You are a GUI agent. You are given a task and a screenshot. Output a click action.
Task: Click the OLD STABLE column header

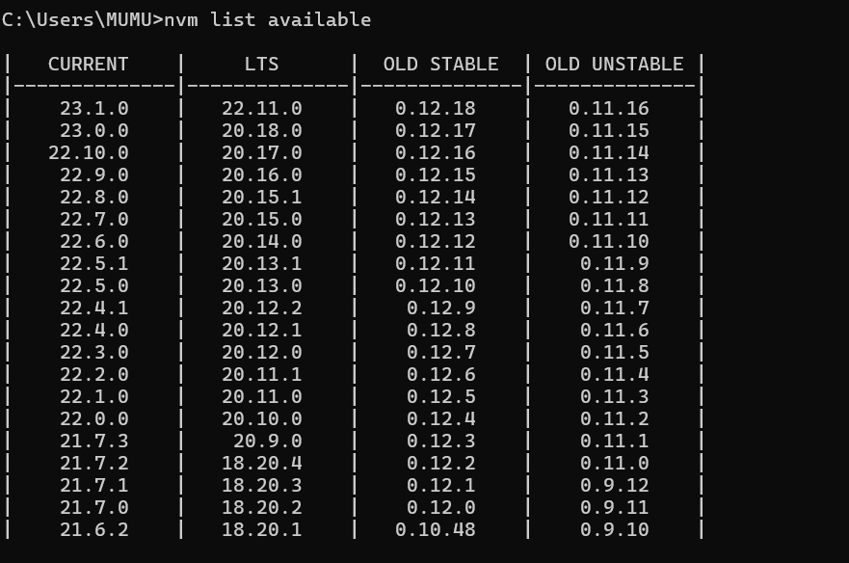tap(440, 64)
